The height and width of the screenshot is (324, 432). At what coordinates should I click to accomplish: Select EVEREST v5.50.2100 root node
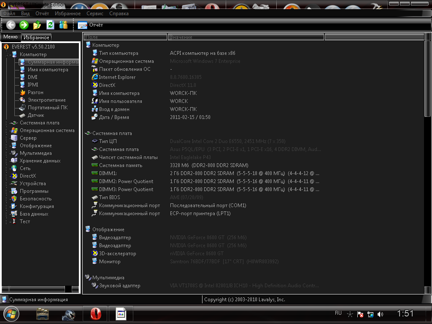tap(33, 46)
